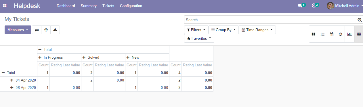Open the apps grid menu icon
Viewport: 363px width, 107px height.
5,6
